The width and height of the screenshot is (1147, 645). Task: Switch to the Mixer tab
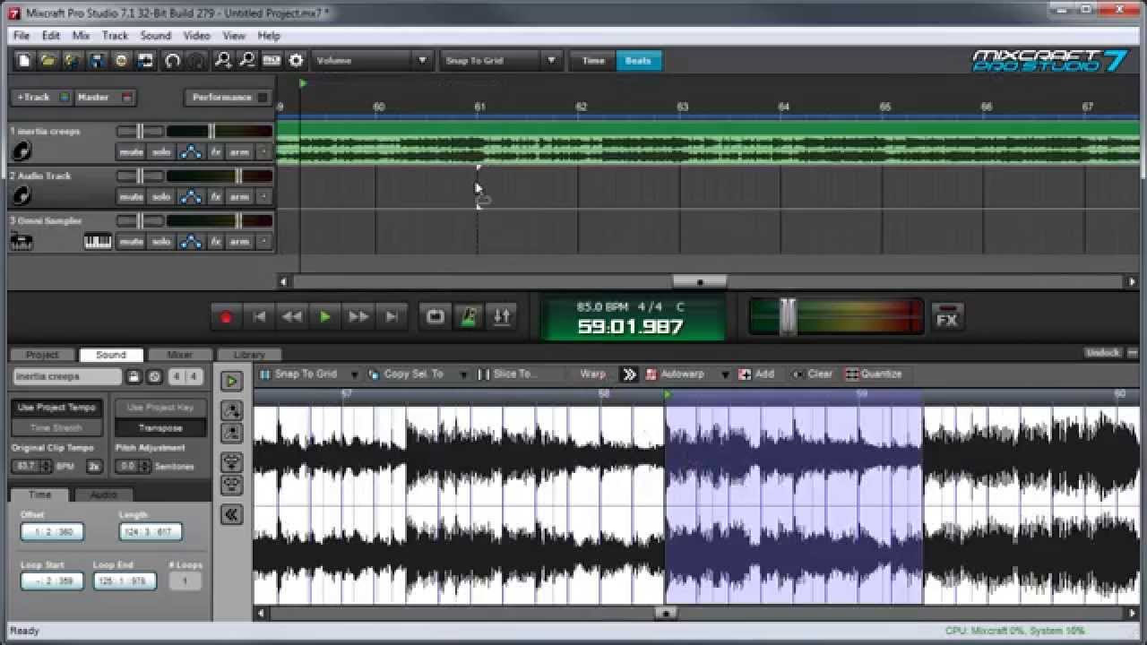click(x=179, y=355)
